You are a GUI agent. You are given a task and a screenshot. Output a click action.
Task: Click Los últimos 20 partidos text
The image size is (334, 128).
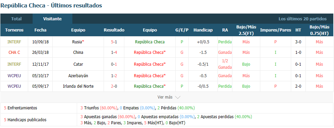coord(302,19)
